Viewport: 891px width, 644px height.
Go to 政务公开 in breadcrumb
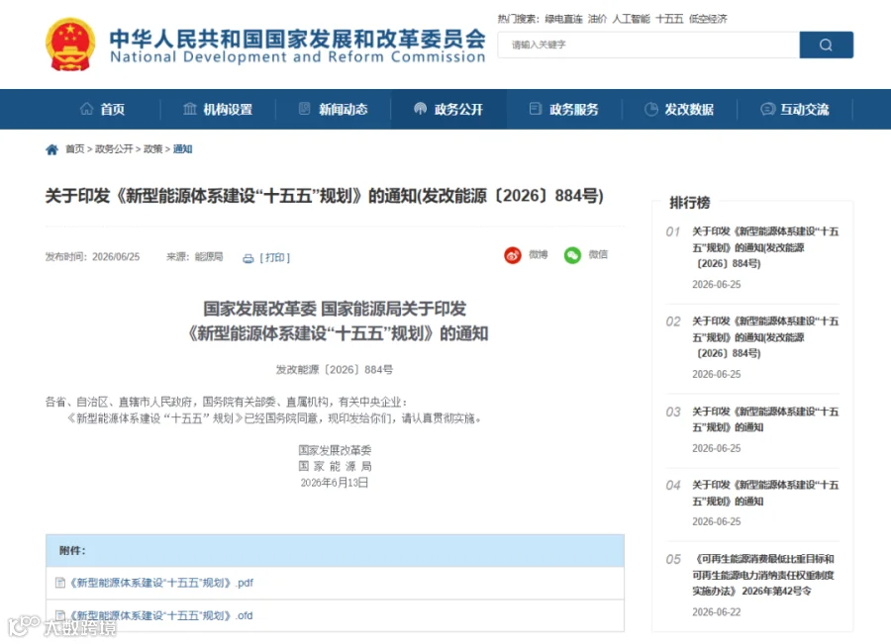(114, 148)
